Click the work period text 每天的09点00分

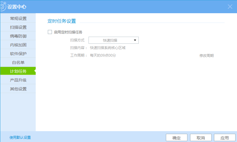tap(103, 55)
